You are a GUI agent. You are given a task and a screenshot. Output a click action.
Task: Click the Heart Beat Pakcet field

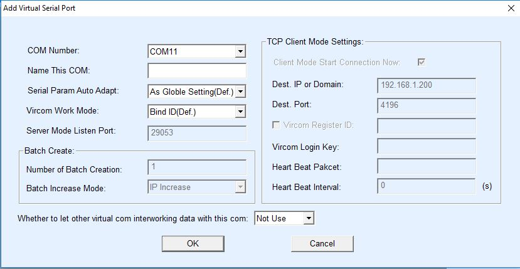pos(426,166)
